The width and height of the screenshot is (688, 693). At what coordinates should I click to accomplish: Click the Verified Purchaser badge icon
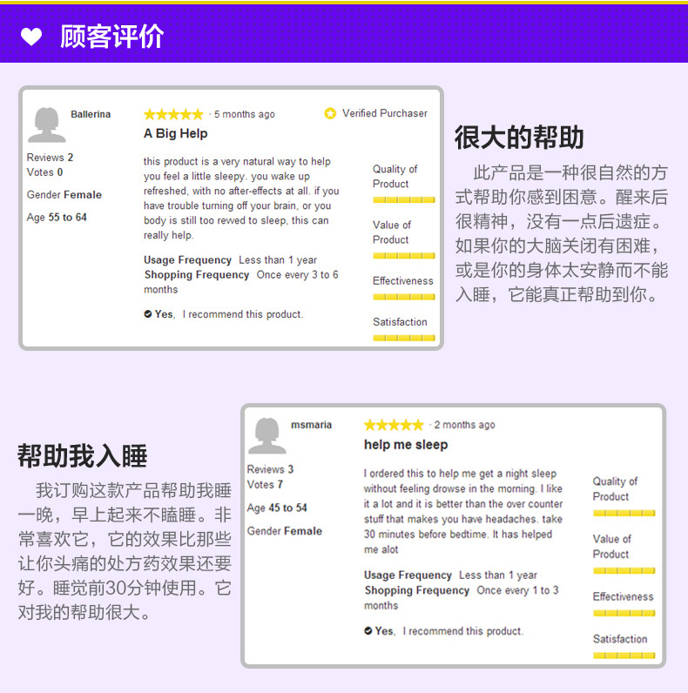tap(330, 114)
